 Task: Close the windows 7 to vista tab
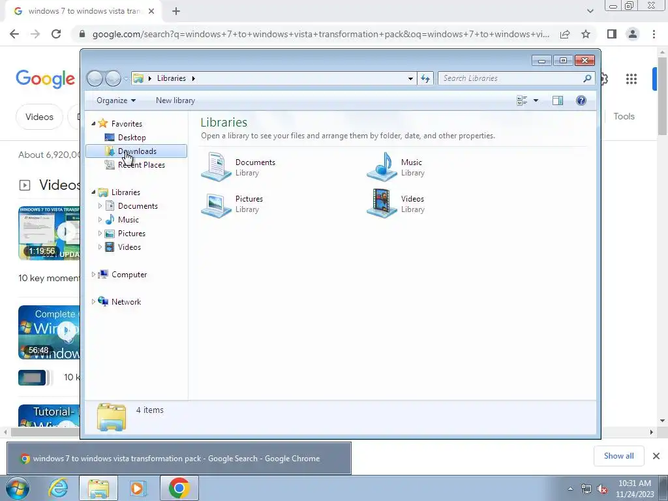pos(151,12)
